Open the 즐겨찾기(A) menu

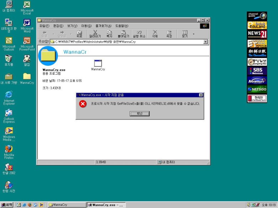[x=103, y=26]
